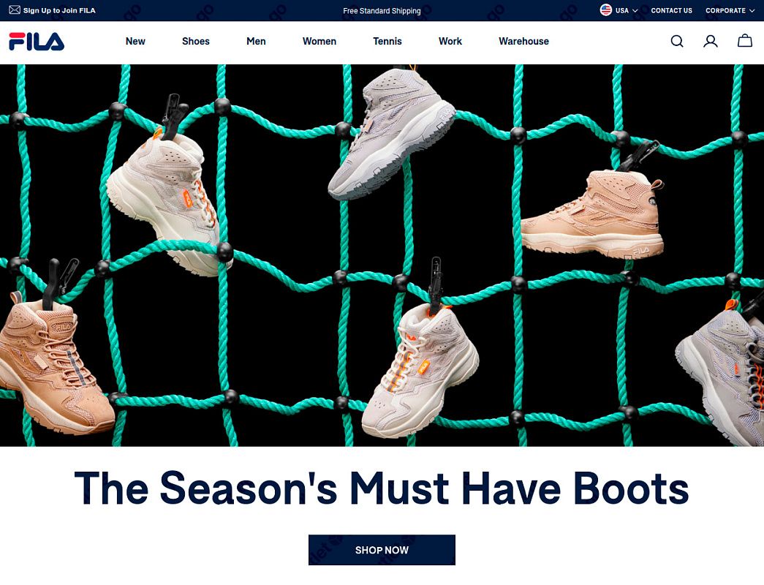Click the USA flag icon
Viewport: 764px width, 585px height.
click(x=605, y=10)
